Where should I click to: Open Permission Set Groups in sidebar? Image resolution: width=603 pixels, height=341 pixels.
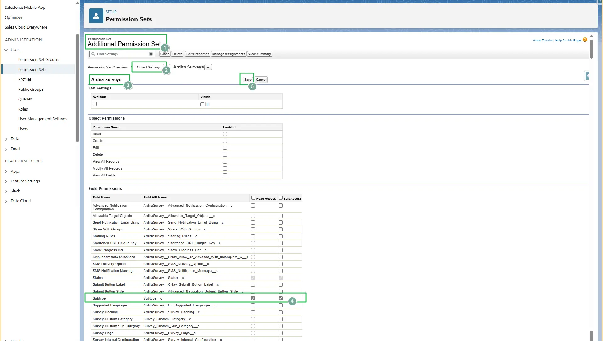38,60
